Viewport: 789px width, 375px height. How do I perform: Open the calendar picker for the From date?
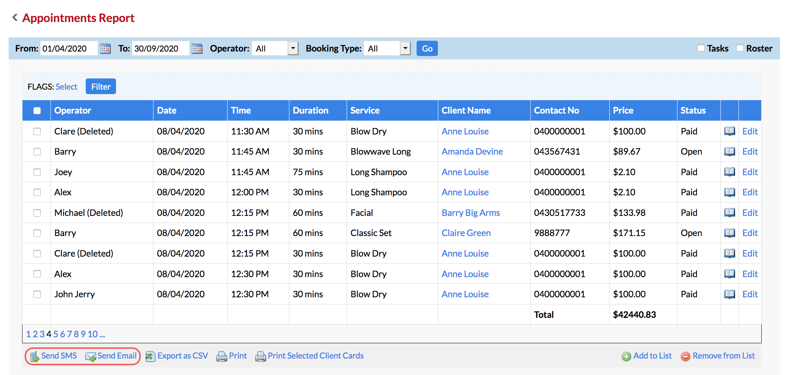click(105, 48)
